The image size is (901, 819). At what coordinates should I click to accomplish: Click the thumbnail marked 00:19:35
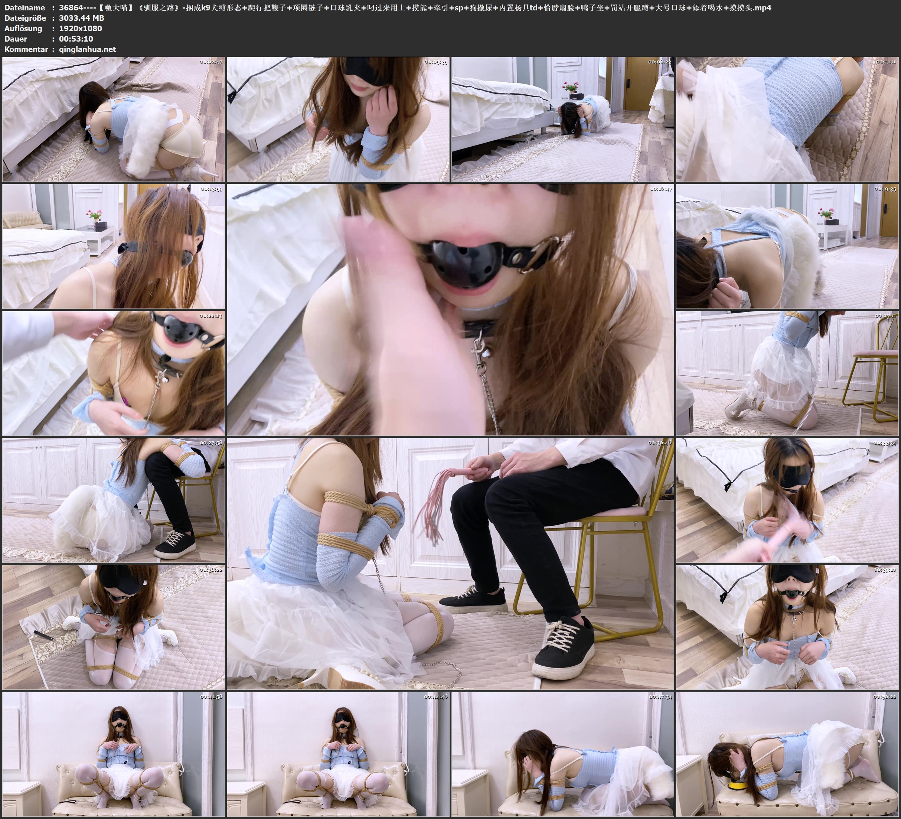(x=787, y=246)
